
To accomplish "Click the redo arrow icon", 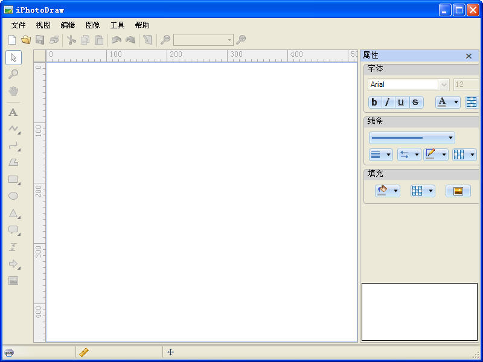I will tap(130, 40).
